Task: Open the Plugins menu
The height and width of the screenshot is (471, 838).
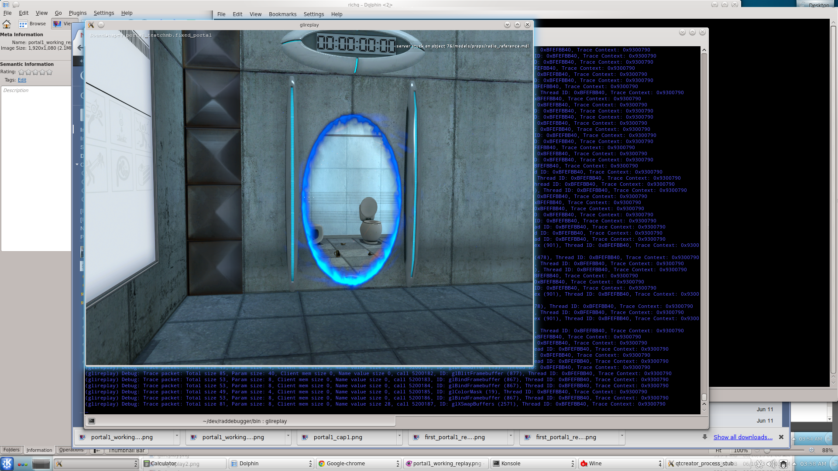Action: coord(78,13)
